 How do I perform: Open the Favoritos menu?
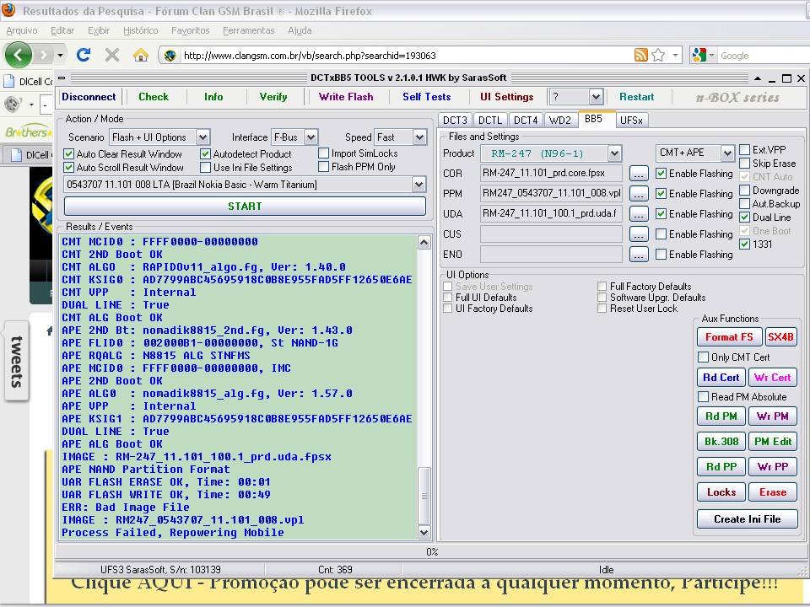[190, 30]
